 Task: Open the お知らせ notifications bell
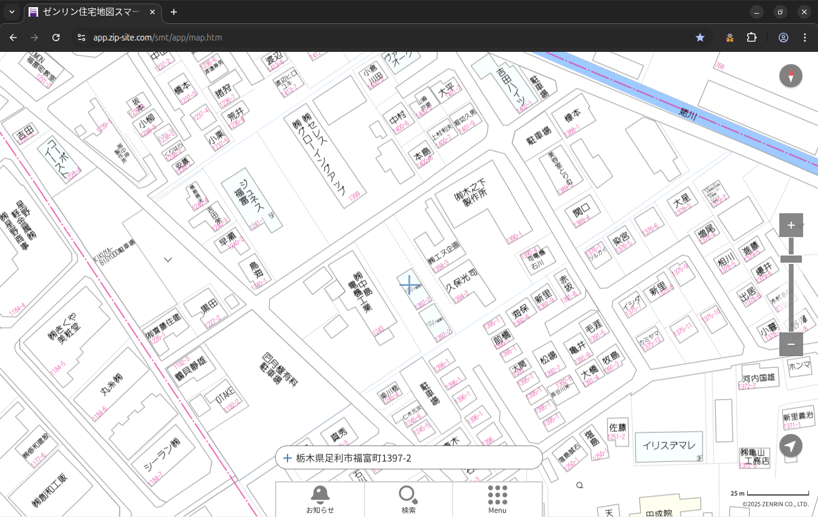(320, 499)
